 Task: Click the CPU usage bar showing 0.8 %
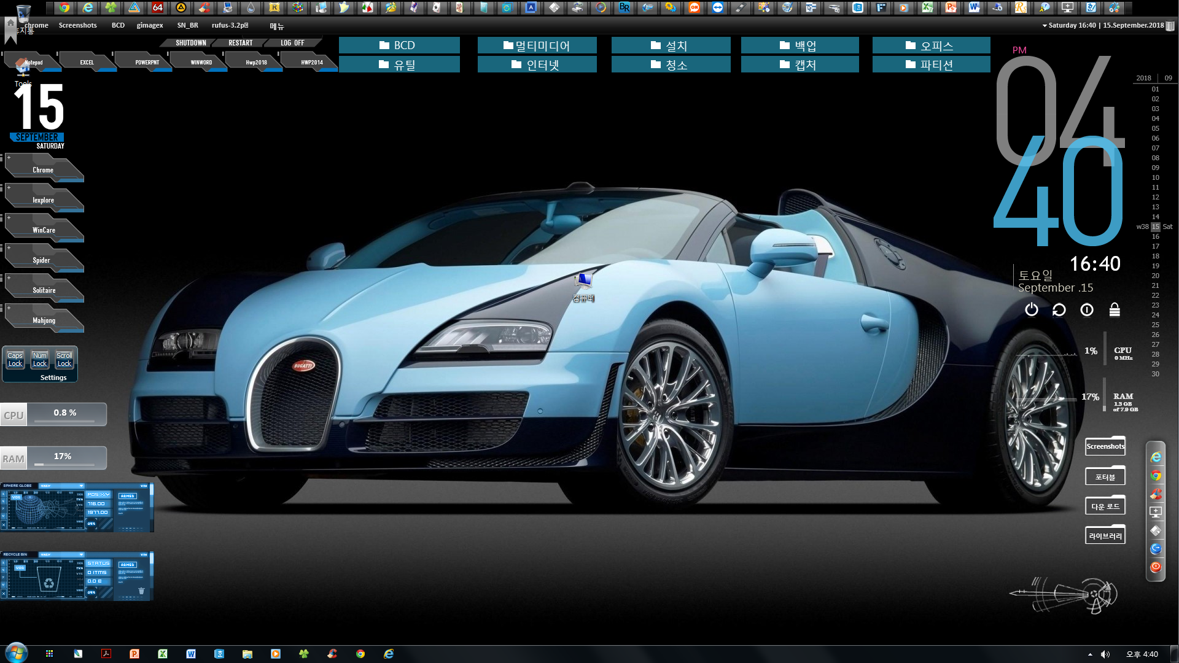53,414
